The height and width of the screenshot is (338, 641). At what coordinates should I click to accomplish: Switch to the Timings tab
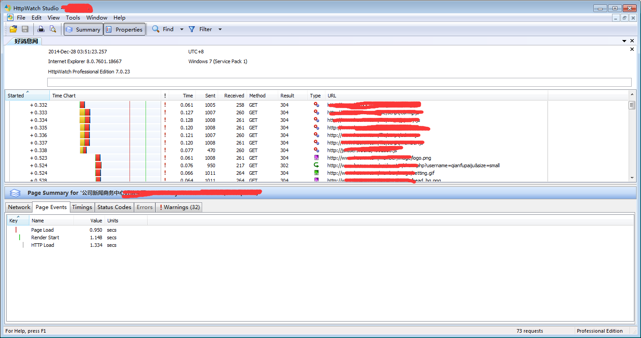pos(82,207)
